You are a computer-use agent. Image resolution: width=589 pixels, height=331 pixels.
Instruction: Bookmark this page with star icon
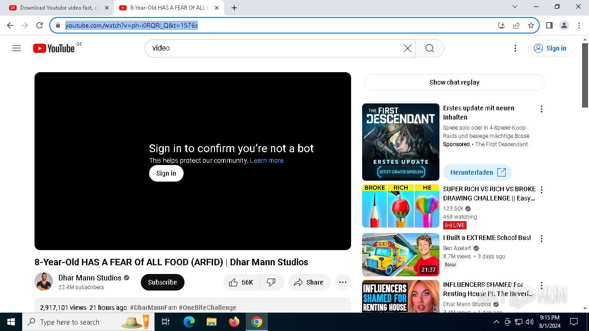click(x=531, y=25)
